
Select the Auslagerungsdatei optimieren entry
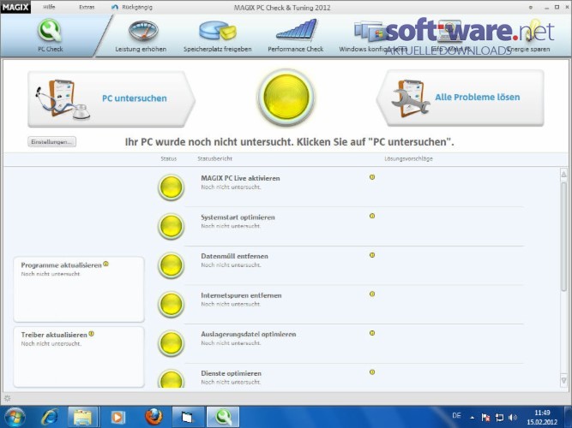pos(249,334)
